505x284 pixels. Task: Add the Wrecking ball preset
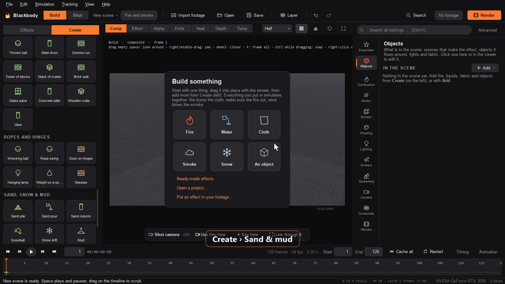(x=18, y=153)
